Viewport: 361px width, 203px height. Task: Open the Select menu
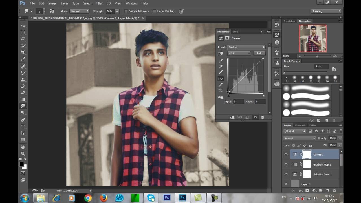[87, 3]
